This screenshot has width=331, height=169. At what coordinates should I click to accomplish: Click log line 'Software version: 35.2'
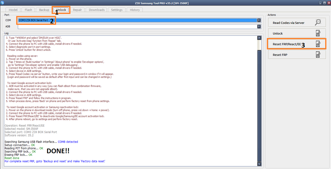pyautogui.click(x=19, y=135)
